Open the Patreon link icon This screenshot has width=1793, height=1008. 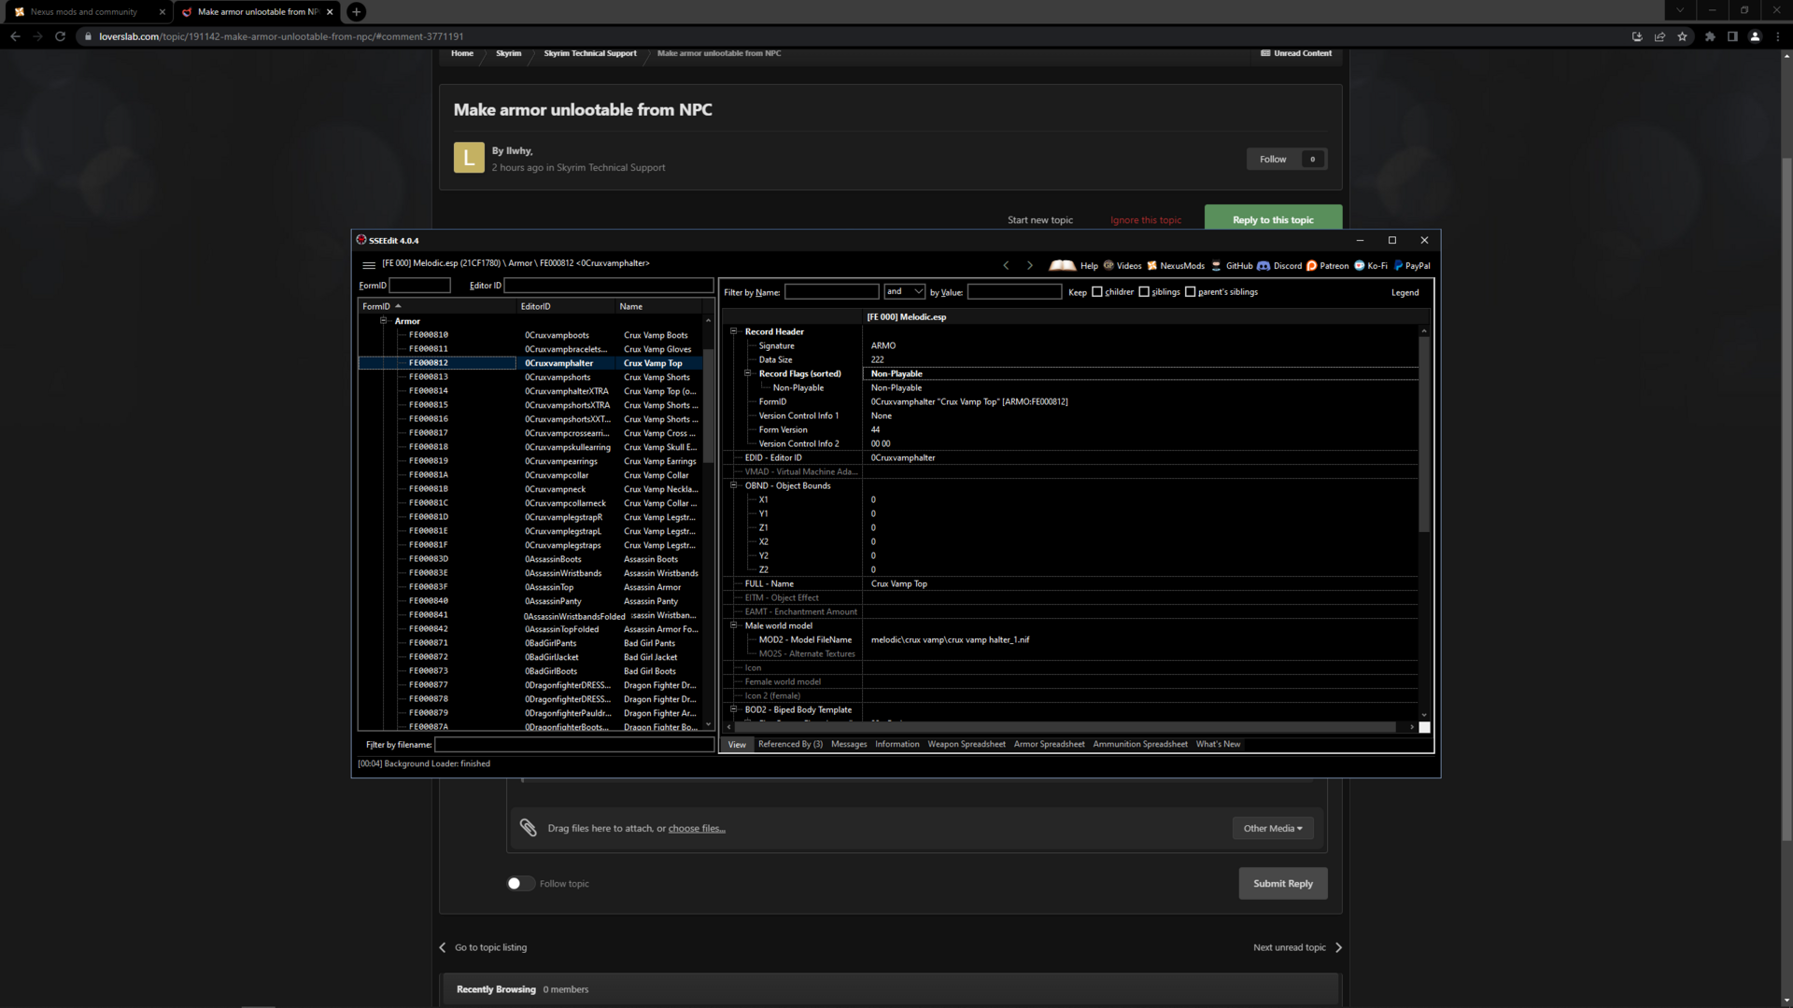pos(1311,266)
